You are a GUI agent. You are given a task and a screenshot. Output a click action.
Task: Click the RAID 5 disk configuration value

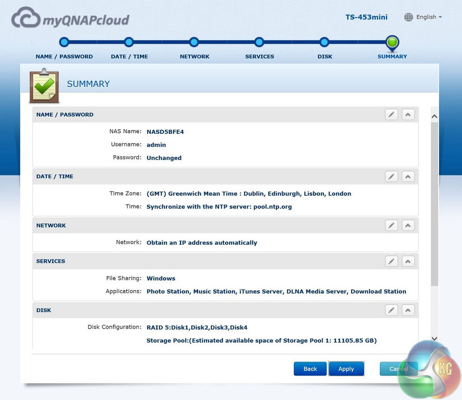click(x=197, y=328)
